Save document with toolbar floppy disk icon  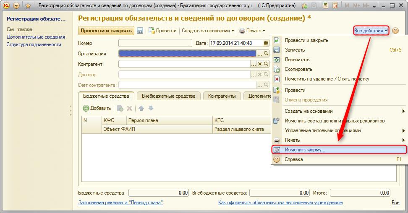click(140, 31)
